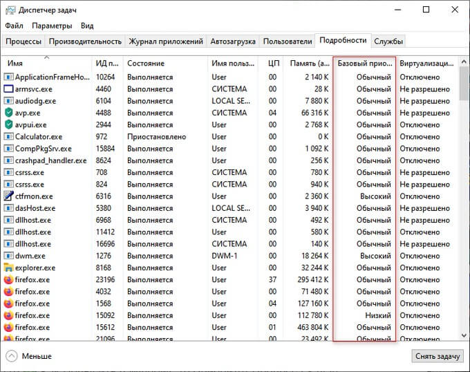This screenshot has width=470, height=372.
Task: Click the scrollbar down arrow
Action: (464, 335)
